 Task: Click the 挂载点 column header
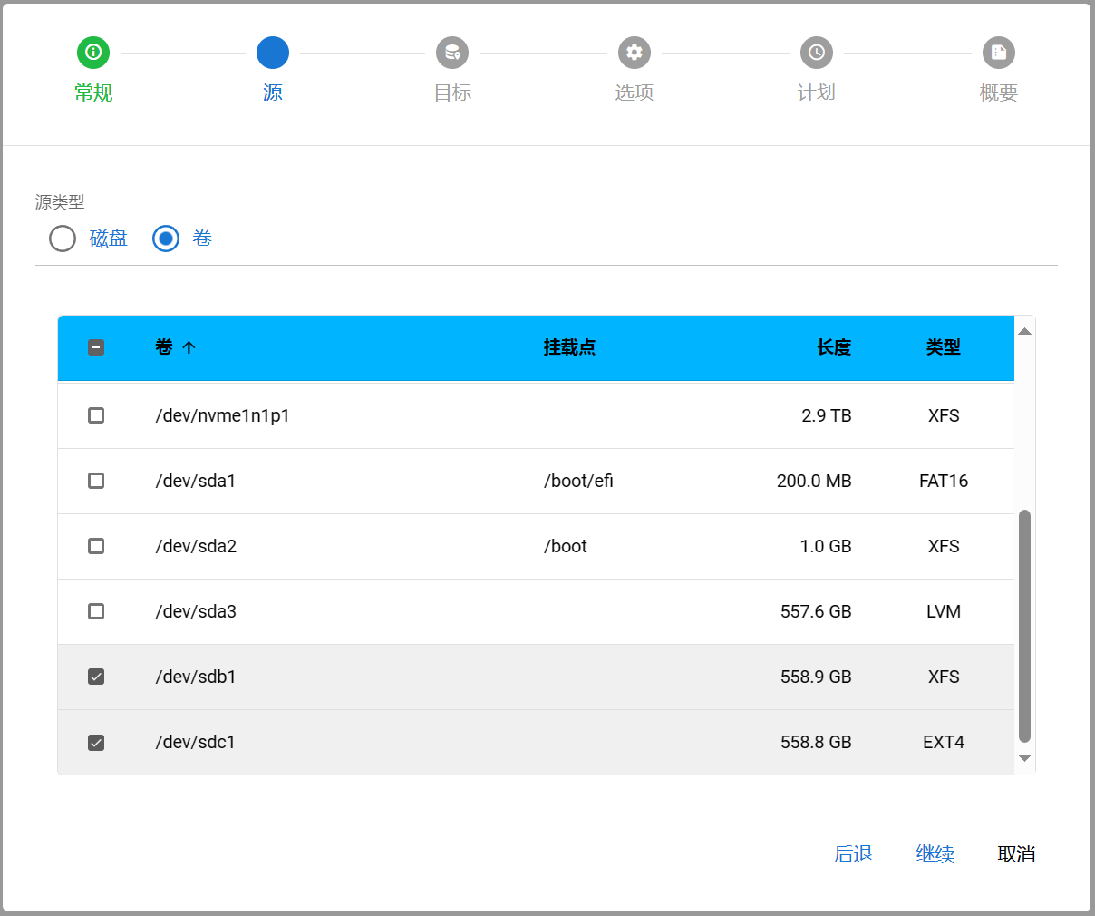[x=569, y=347]
